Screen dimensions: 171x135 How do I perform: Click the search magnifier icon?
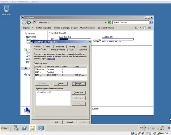pyautogui.click(x=151, y=22)
